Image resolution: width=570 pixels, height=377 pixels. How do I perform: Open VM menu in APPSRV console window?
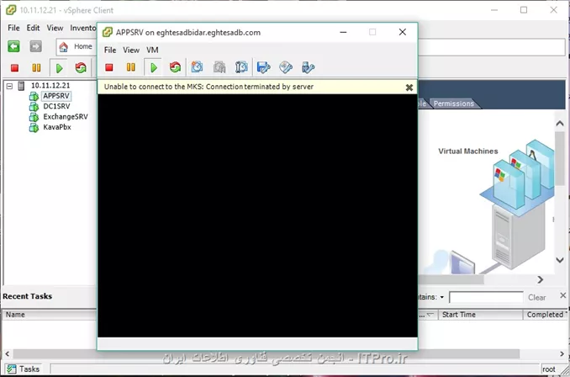click(152, 50)
